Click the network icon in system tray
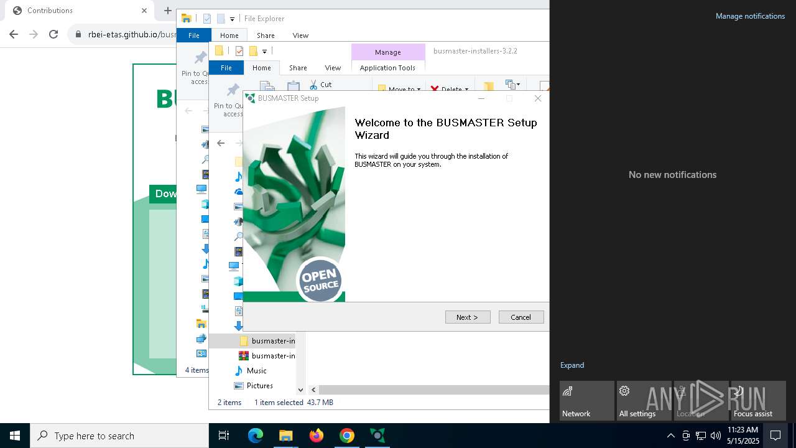The height and width of the screenshot is (448, 796). 701,436
